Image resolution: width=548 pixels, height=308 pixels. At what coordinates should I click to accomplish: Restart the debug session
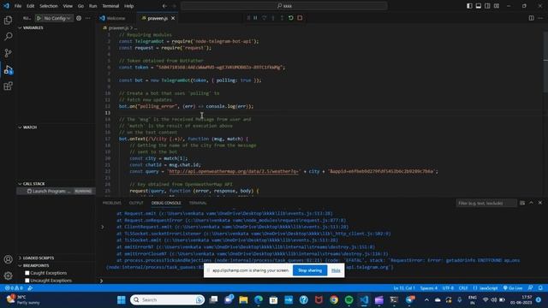click(x=291, y=18)
